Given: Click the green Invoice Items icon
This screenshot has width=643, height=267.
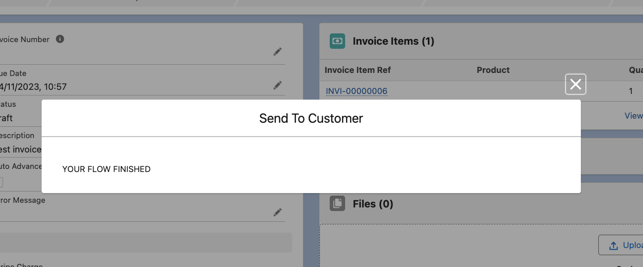Looking at the screenshot, I should click(337, 41).
